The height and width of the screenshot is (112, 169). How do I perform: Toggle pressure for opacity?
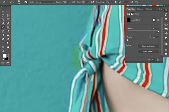[74, 2]
